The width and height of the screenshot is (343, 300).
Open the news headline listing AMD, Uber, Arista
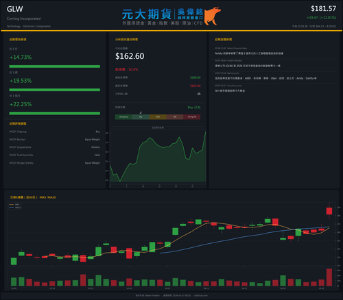[265, 78]
